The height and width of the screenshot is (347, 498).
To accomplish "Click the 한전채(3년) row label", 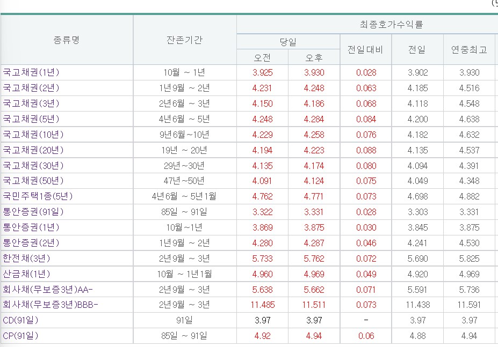I will point(27,259).
